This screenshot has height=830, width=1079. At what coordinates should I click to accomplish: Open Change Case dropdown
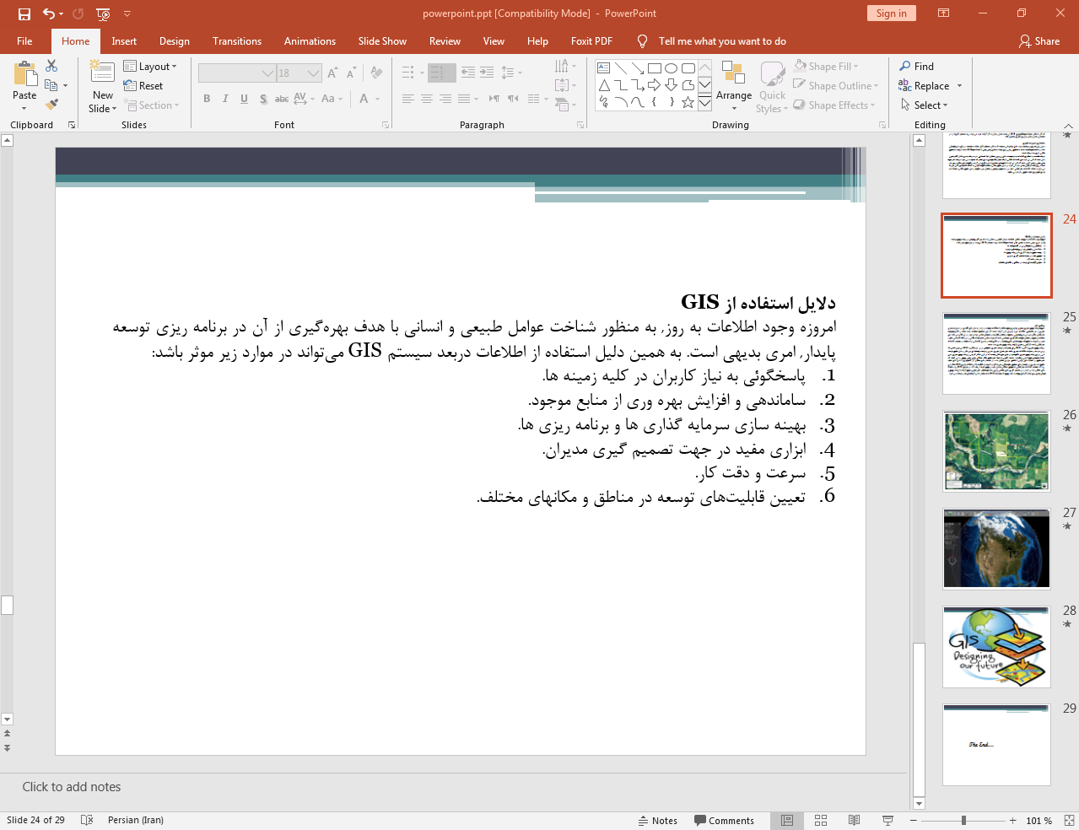[332, 99]
